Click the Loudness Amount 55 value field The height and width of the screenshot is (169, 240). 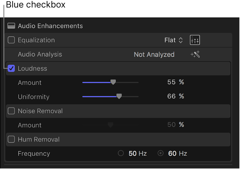point(171,82)
